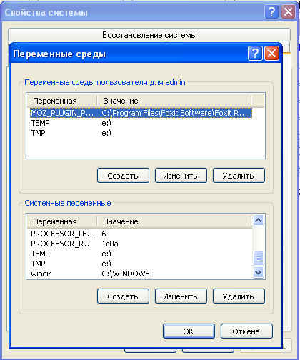The height and width of the screenshot is (360, 300).
Task: Click the Отмена button
Action: click(246, 331)
